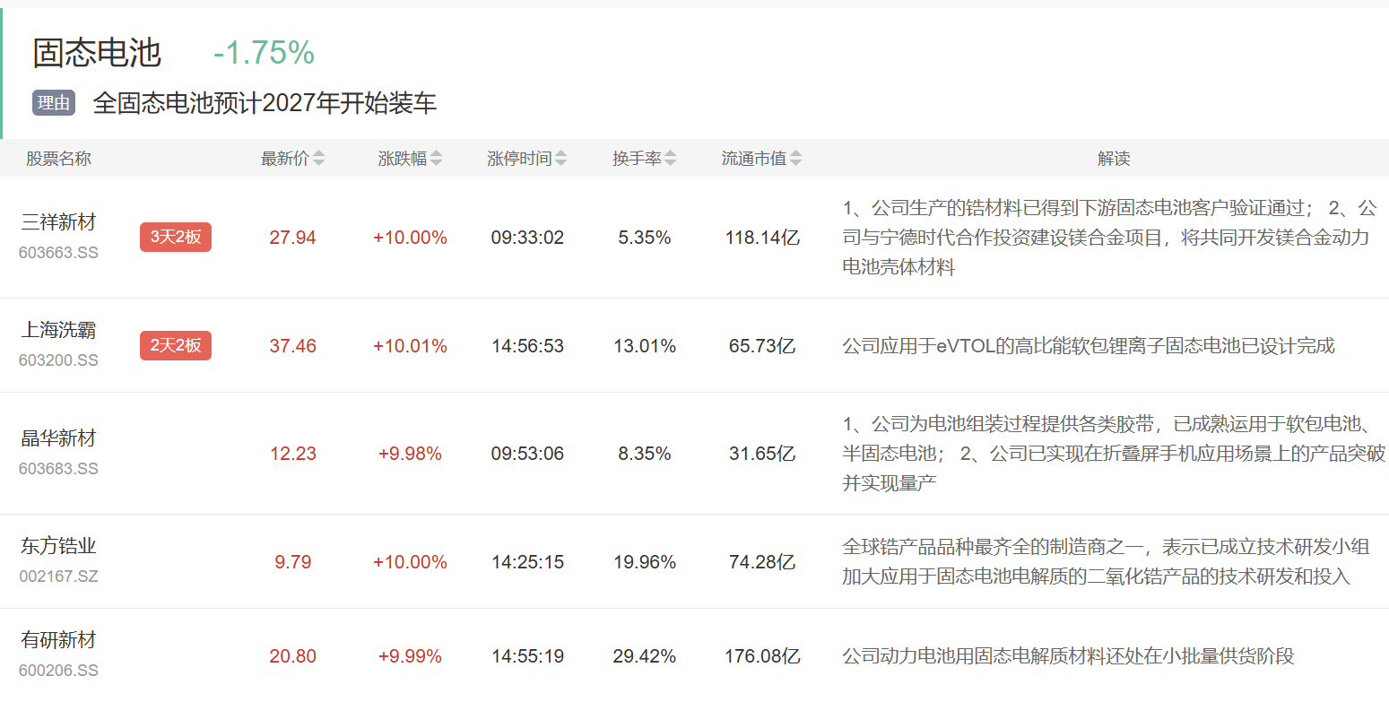Image resolution: width=1389 pixels, height=702 pixels.
Task: Click the 理由 tag badge
Action: 54,103
